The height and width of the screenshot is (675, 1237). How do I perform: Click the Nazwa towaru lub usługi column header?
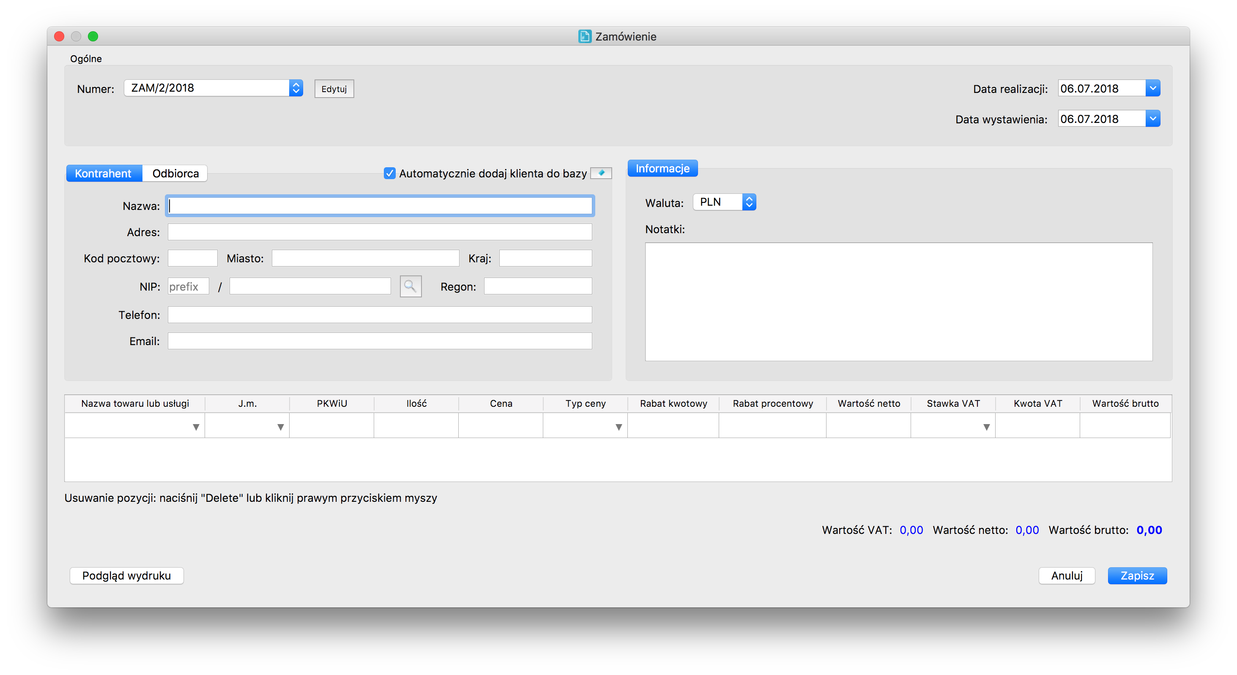[135, 403]
